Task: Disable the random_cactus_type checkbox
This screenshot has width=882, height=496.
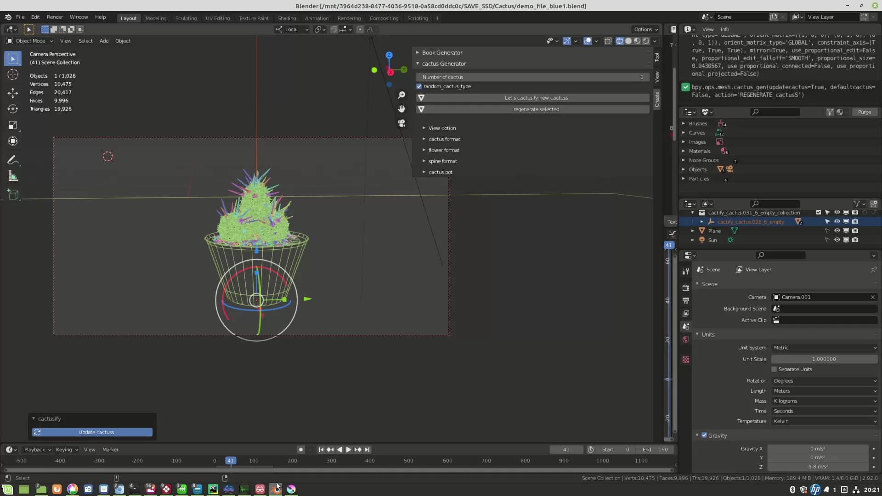Action: click(x=419, y=86)
